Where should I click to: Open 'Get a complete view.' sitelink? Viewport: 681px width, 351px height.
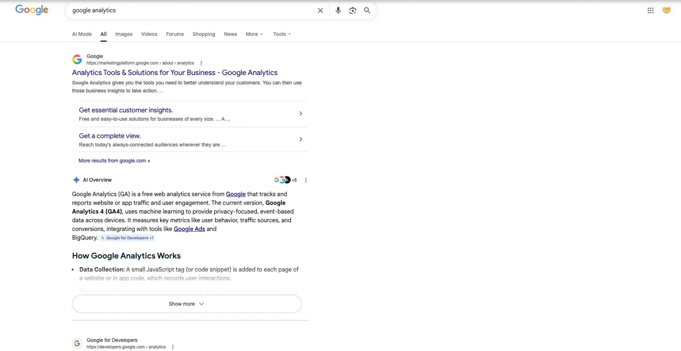pyautogui.click(x=110, y=136)
